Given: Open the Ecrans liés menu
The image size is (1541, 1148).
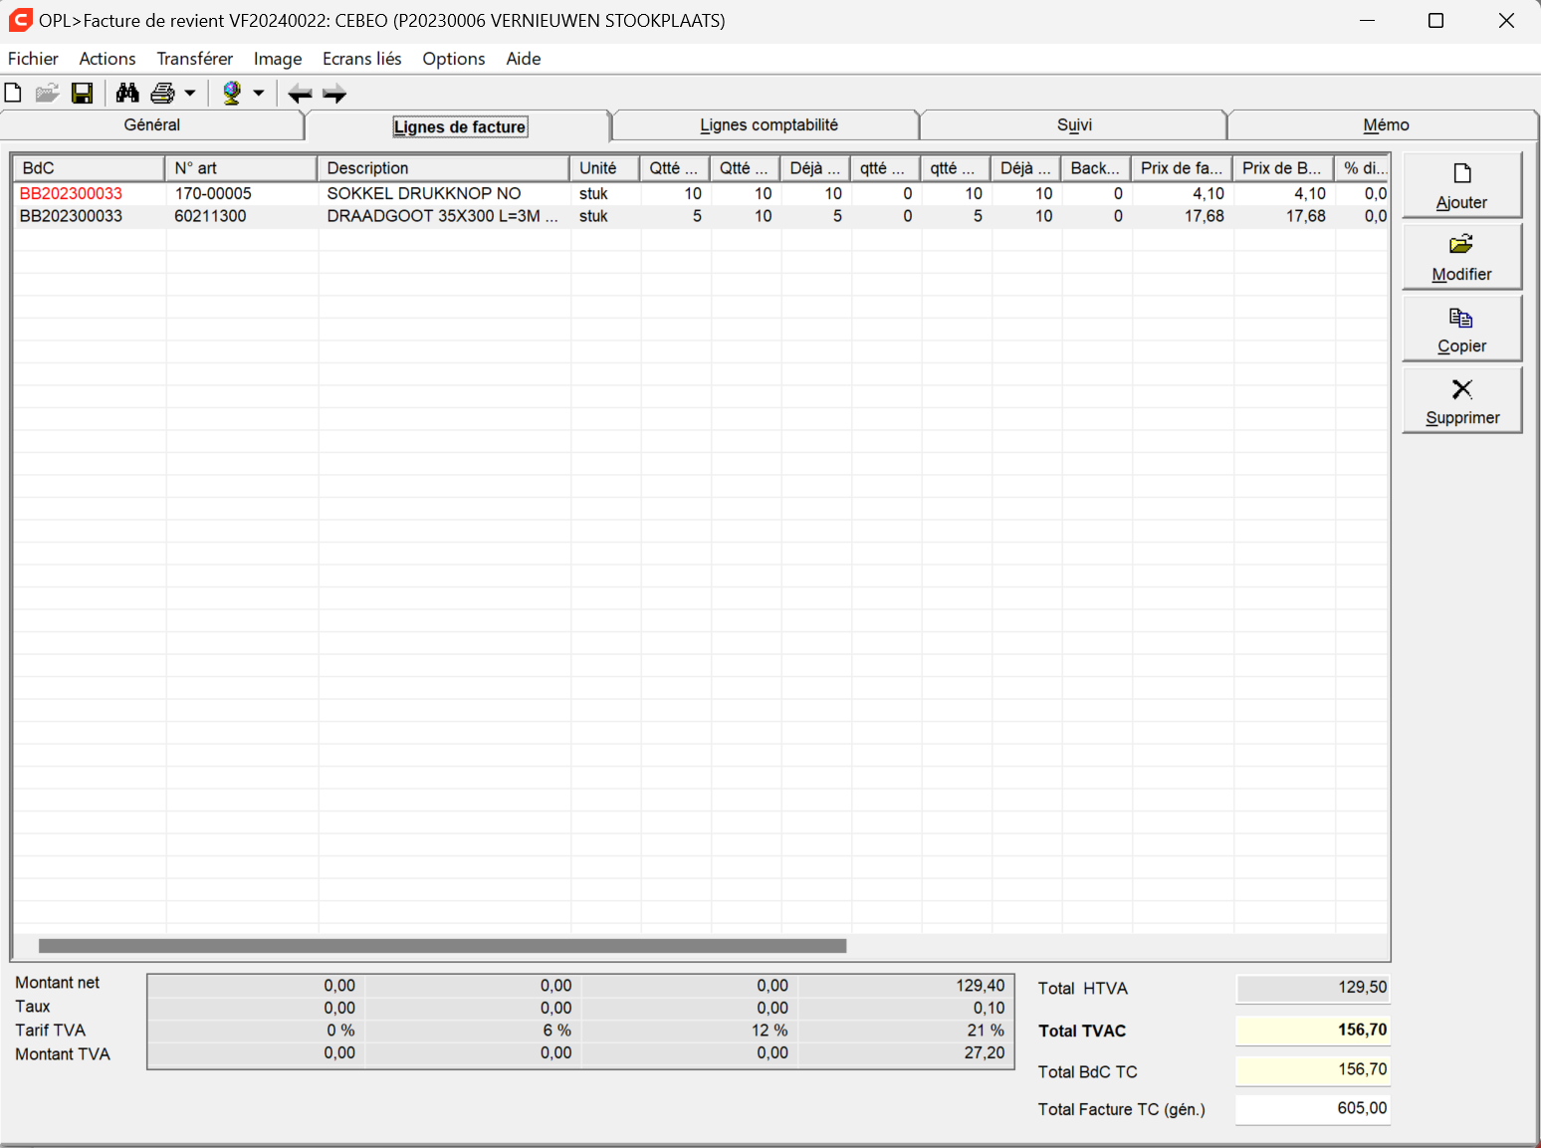Looking at the screenshot, I should [362, 59].
